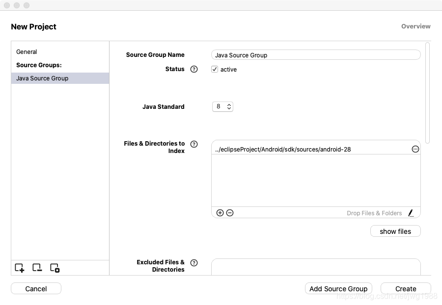Open help for Files & Directories to Index
This screenshot has height=305, width=442.
pyautogui.click(x=194, y=144)
